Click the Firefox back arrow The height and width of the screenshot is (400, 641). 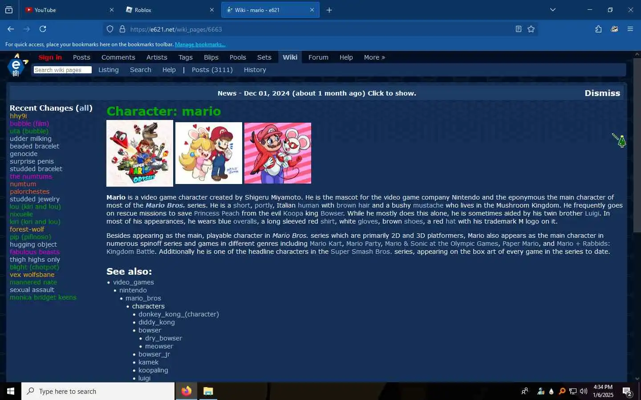11,29
